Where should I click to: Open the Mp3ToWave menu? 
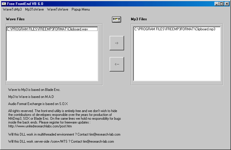(x=34, y=9)
